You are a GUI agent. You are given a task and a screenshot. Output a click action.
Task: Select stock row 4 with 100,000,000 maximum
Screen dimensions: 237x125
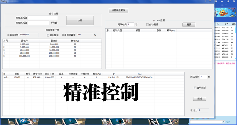click(52, 53)
